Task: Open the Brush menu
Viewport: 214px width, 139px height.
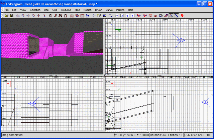Action: tap(99, 10)
